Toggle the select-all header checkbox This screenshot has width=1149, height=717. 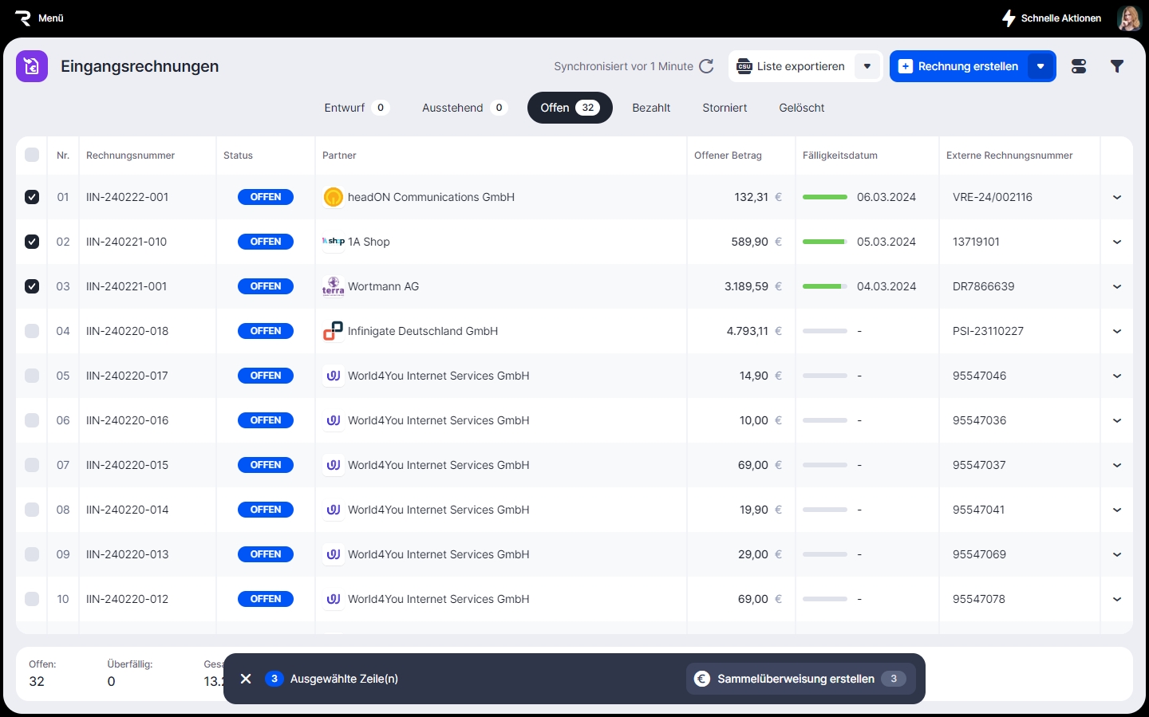coord(32,155)
